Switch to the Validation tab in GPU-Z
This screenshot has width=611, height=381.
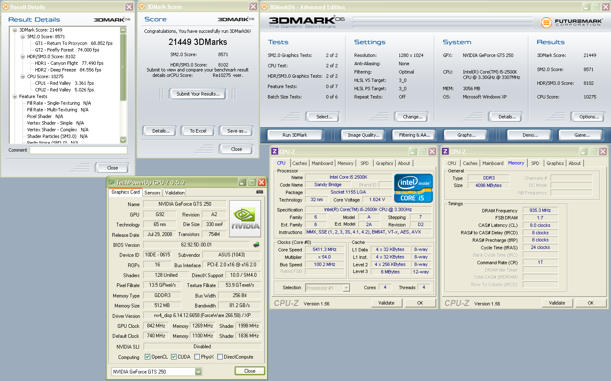(x=175, y=193)
